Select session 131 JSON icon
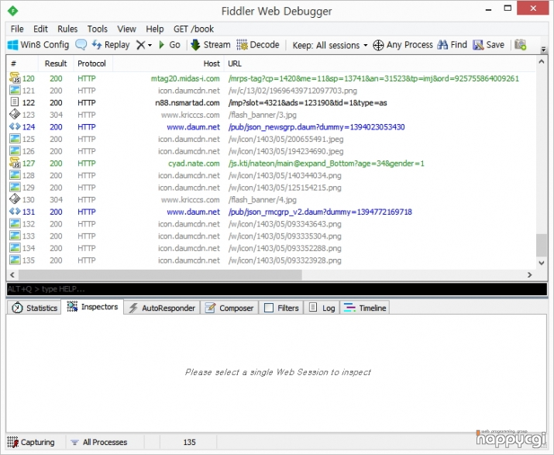The image size is (554, 455). (x=15, y=212)
